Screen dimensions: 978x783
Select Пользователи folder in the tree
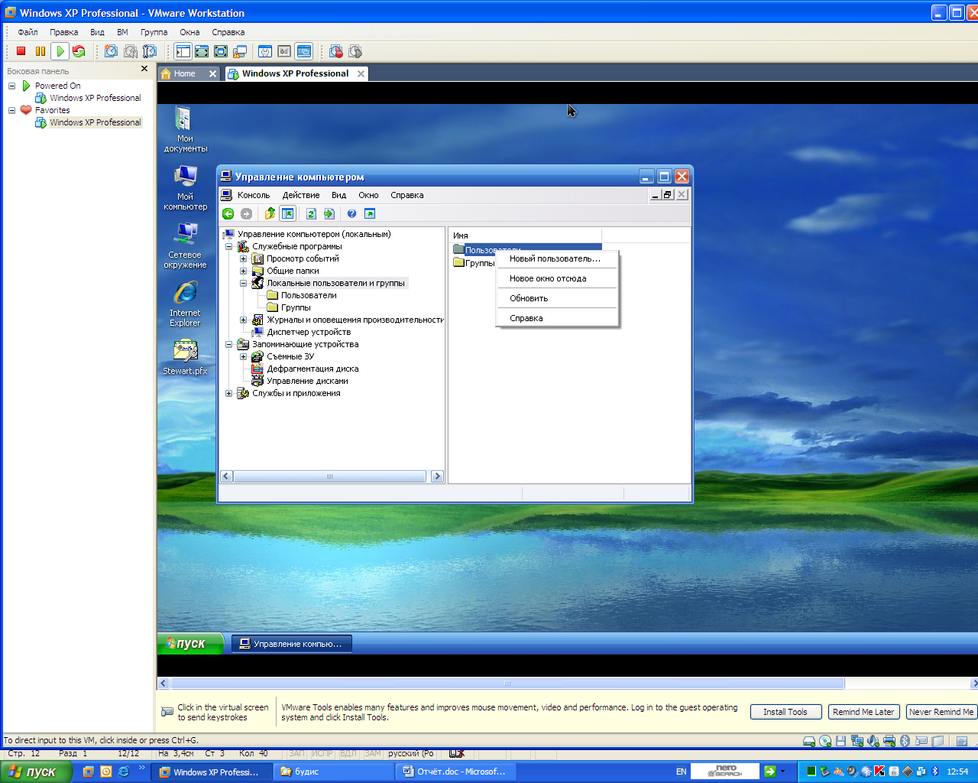(x=309, y=295)
